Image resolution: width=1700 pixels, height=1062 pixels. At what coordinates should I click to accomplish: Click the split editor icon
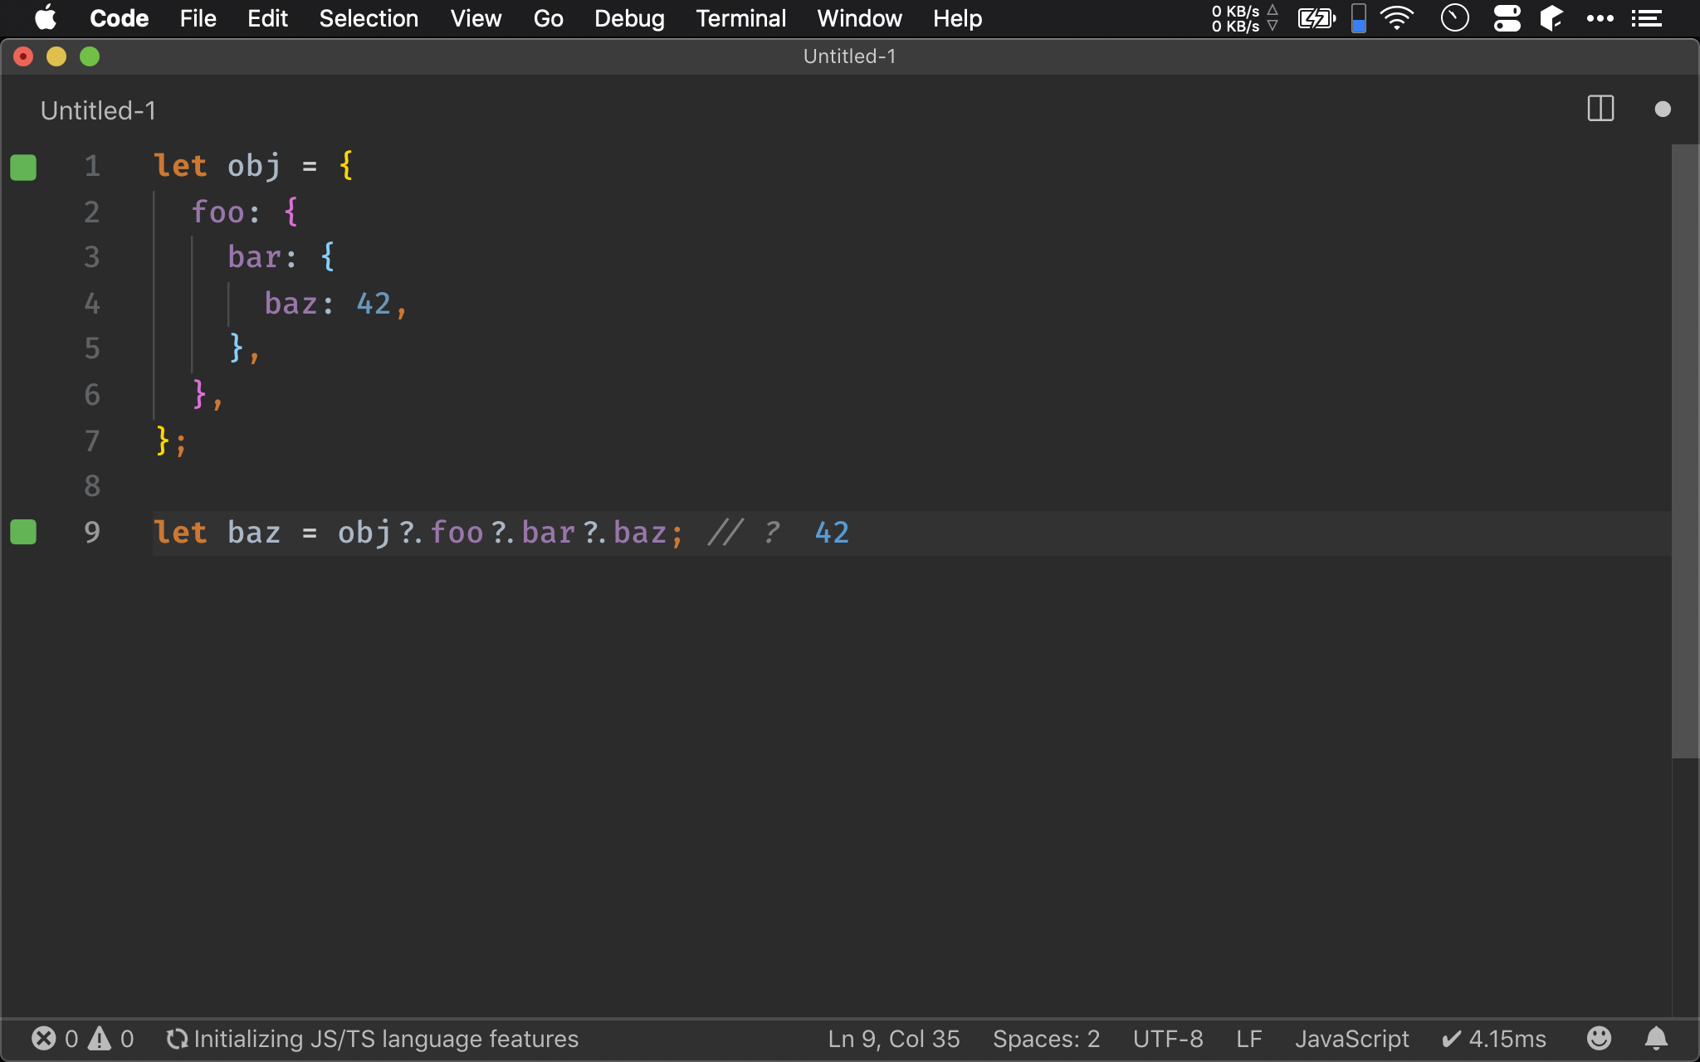(1601, 110)
